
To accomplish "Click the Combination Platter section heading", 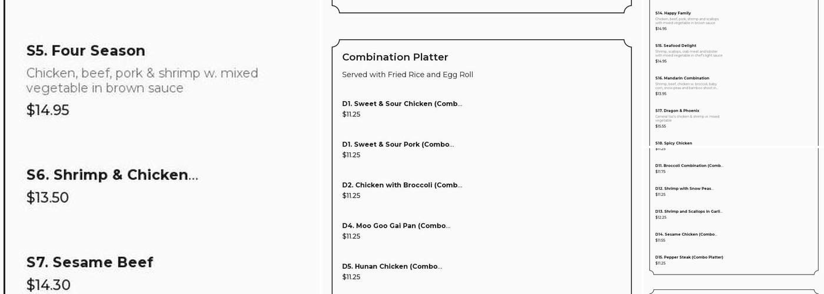I will [x=395, y=57].
